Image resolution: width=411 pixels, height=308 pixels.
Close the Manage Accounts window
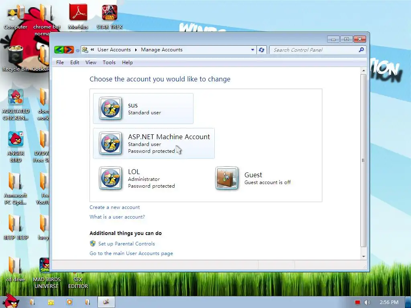(x=360, y=39)
